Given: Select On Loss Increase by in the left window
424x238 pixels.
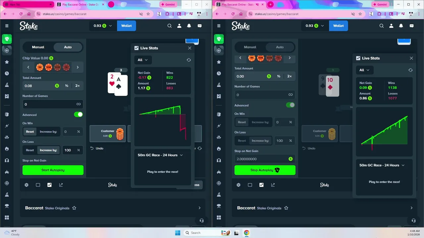Looking at the screenshot, I should 48,150.
